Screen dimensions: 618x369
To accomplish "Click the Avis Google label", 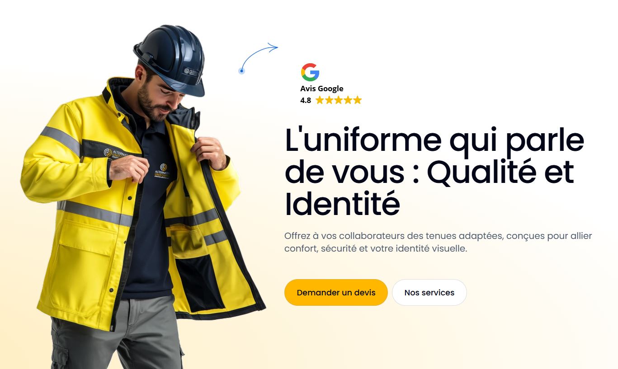I will click(322, 89).
